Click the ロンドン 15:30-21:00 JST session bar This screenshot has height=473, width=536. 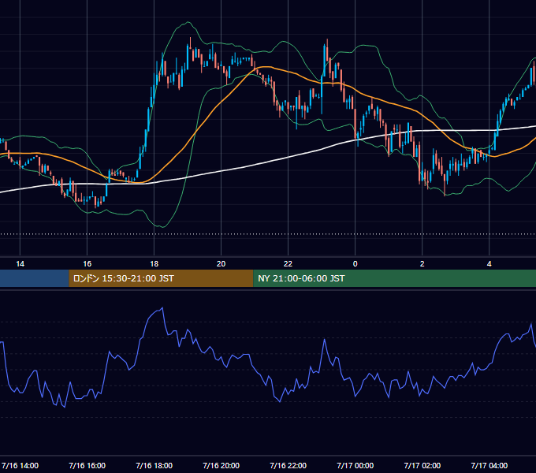coord(161,278)
